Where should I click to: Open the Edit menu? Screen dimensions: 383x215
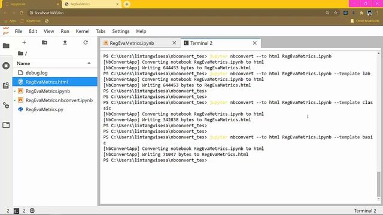[33, 31]
